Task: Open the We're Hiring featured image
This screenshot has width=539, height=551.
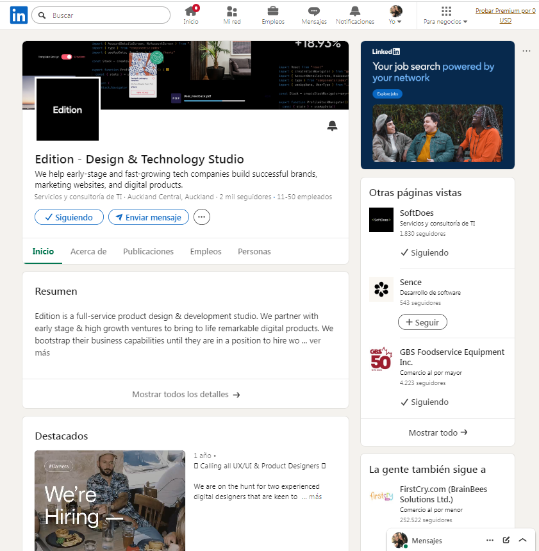Action: point(110,500)
